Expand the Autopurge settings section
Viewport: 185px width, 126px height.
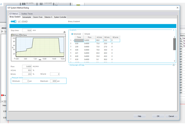[x=173, y=65]
